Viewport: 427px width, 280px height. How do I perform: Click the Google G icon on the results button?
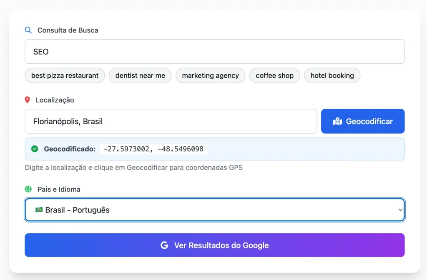164,245
